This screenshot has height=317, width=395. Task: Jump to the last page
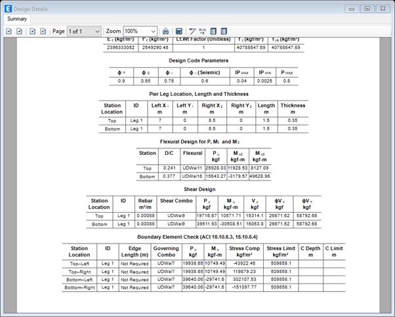tap(43, 32)
